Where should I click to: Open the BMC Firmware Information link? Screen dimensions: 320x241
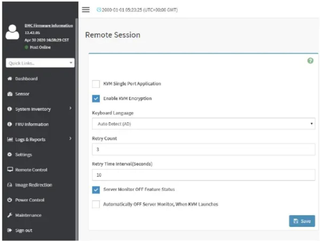49,25
